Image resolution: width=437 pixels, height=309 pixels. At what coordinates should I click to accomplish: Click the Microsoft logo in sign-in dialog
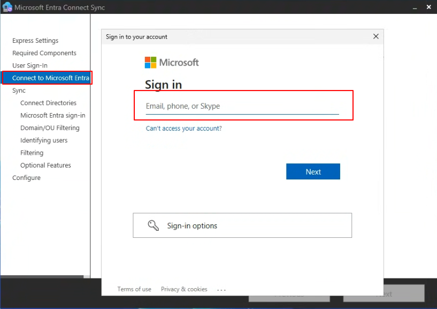coord(172,63)
